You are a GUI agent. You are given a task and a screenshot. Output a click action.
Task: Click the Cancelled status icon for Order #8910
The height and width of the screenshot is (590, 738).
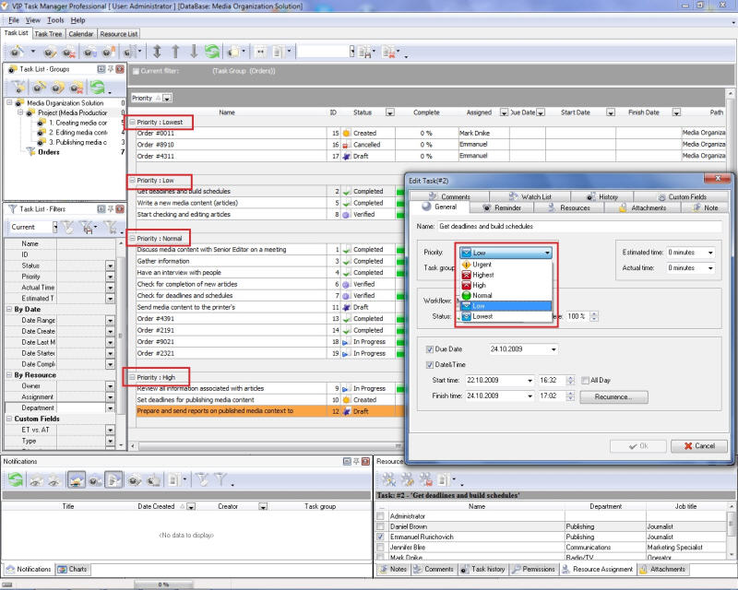point(347,145)
